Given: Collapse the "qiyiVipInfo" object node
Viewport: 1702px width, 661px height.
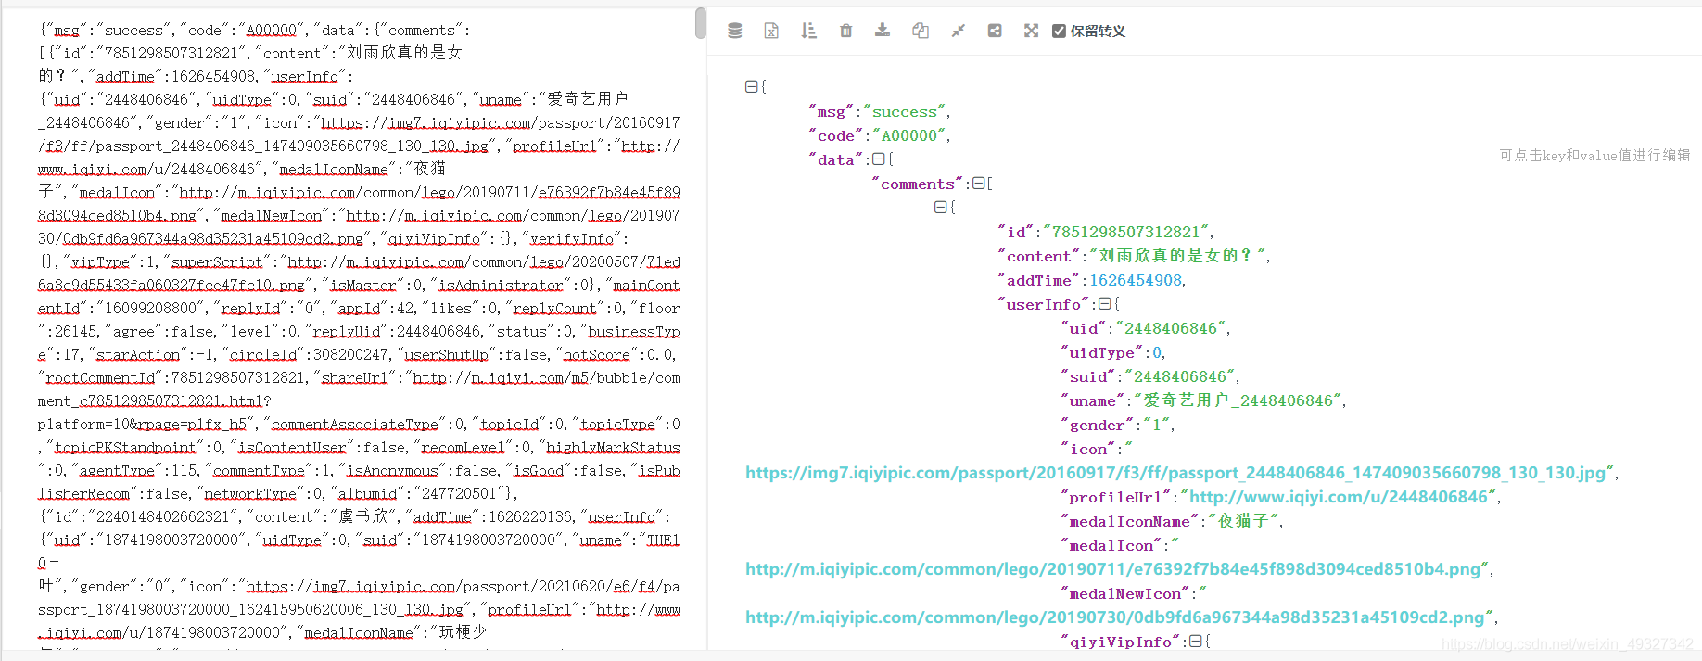Looking at the screenshot, I should (1196, 642).
